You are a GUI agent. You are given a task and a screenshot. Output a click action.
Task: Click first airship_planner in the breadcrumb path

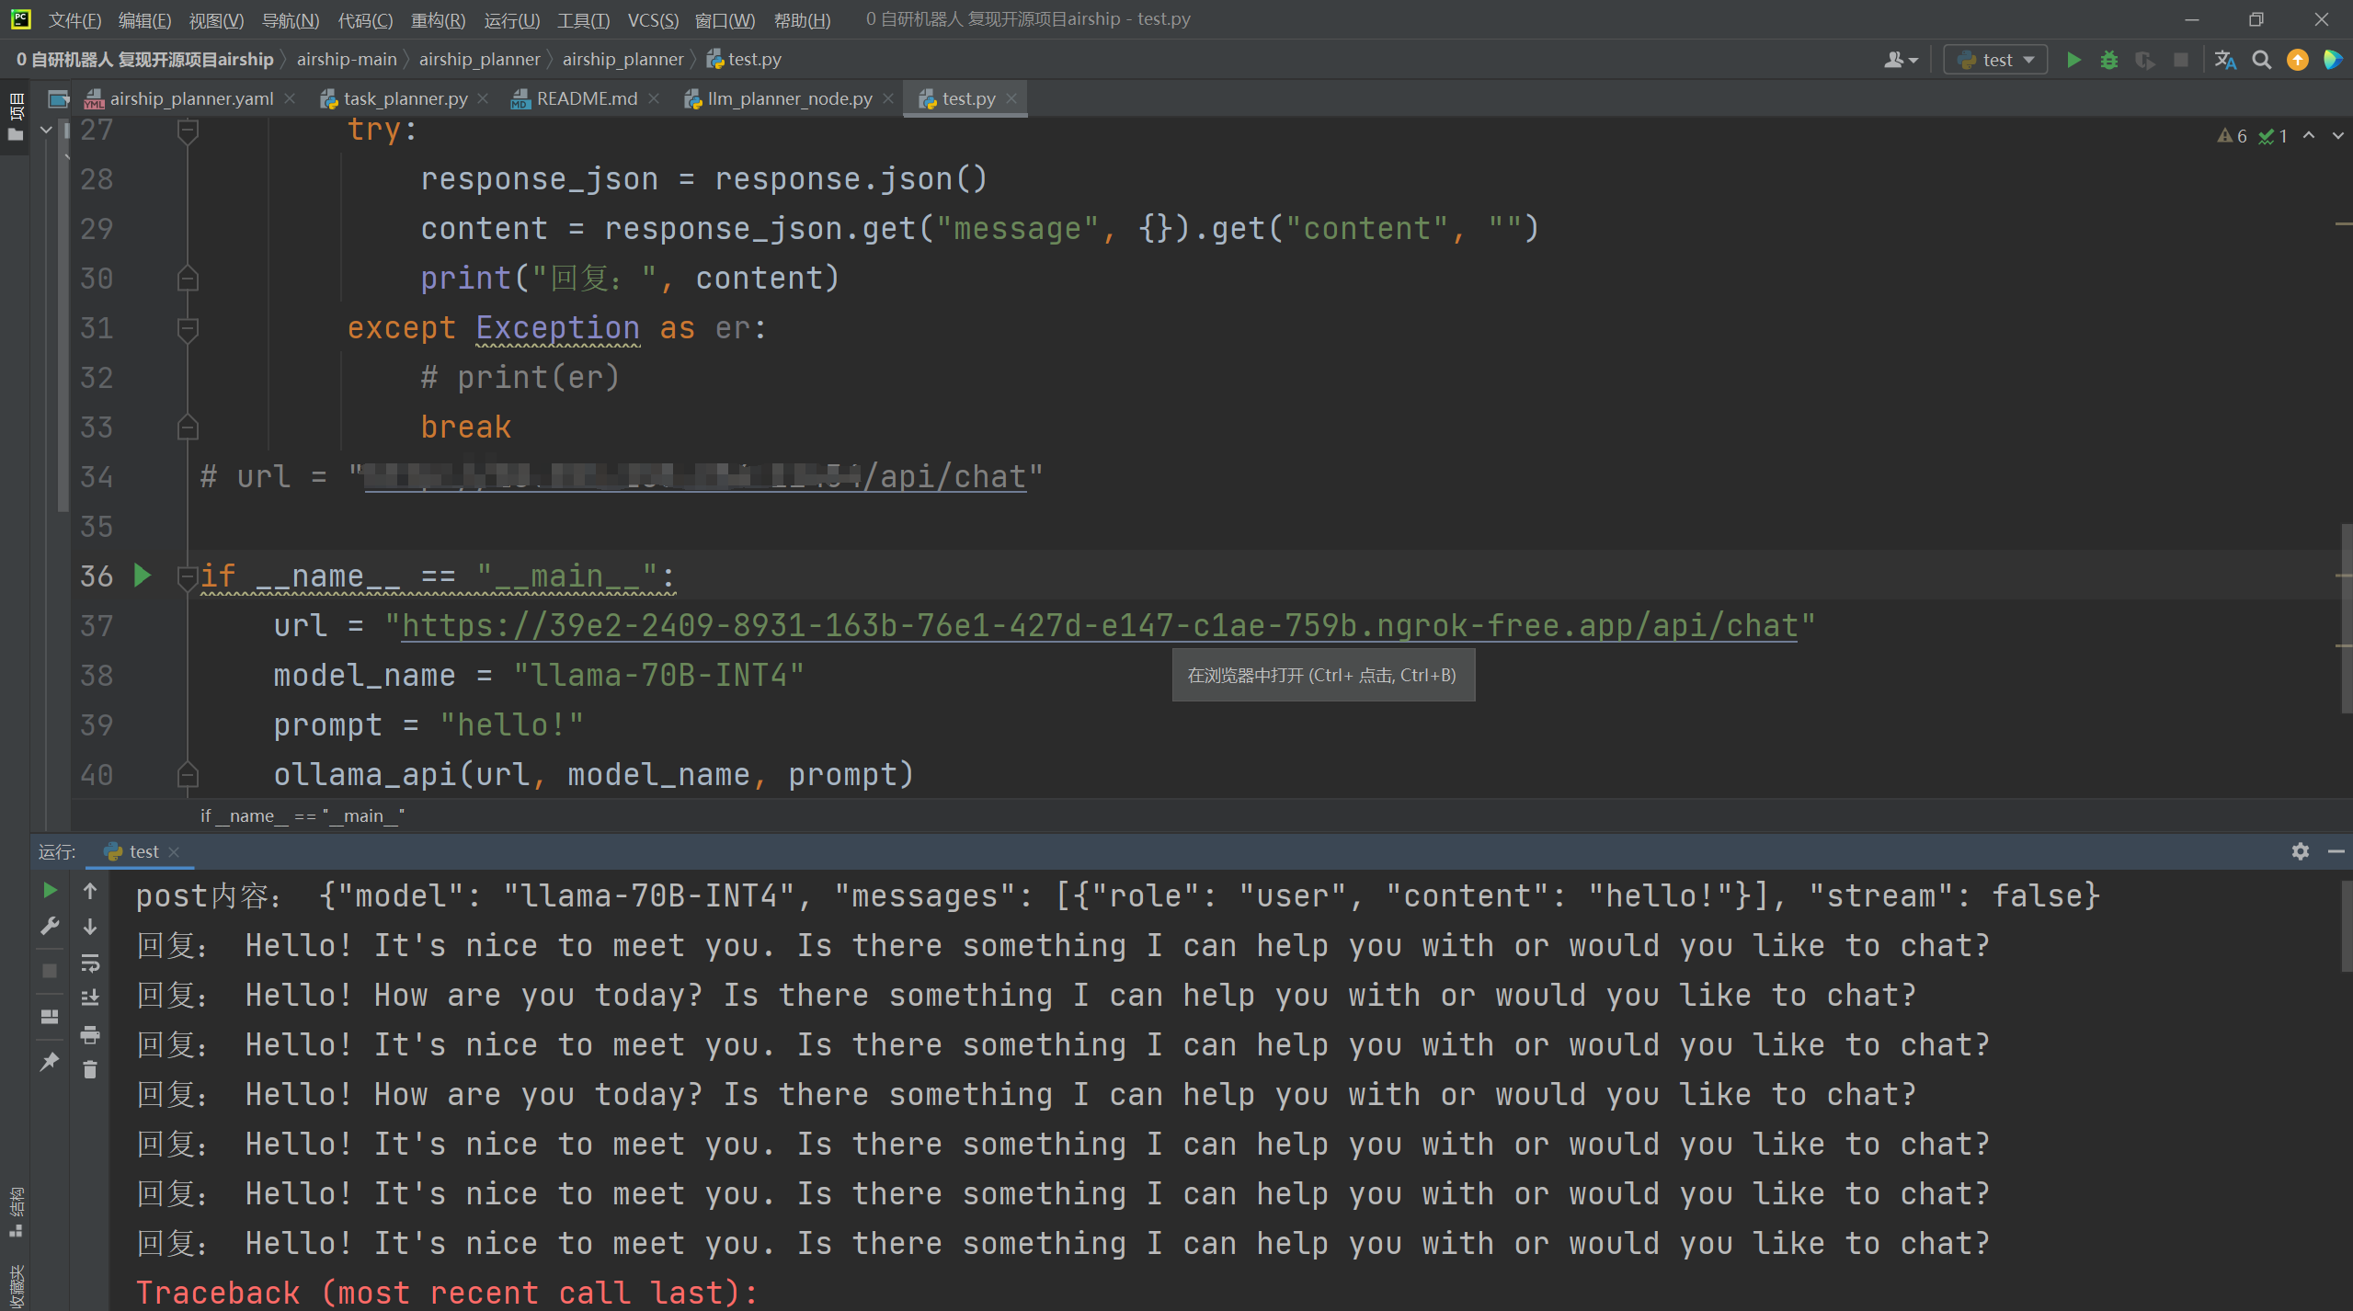tap(479, 60)
